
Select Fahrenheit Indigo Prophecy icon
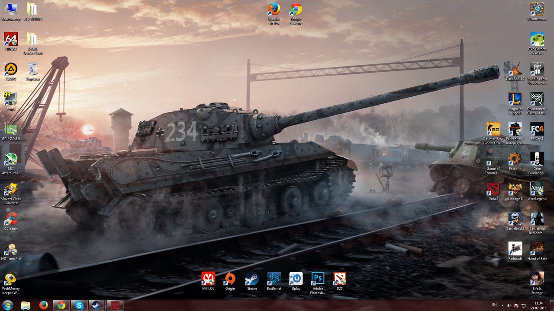pyautogui.click(x=515, y=133)
